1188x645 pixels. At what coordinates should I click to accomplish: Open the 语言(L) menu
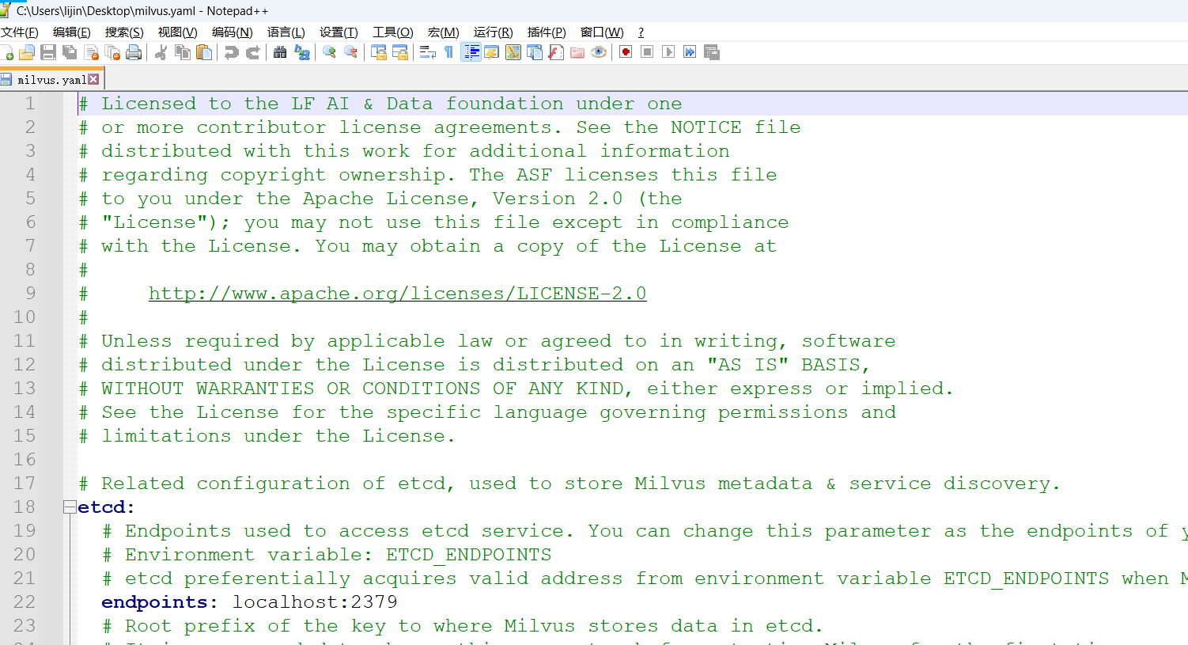(x=286, y=32)
